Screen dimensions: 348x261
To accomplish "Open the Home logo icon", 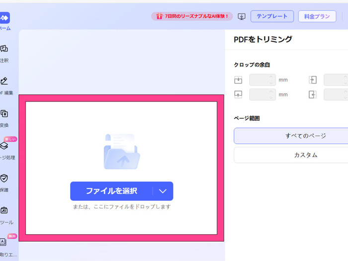I will pos(4,18).
